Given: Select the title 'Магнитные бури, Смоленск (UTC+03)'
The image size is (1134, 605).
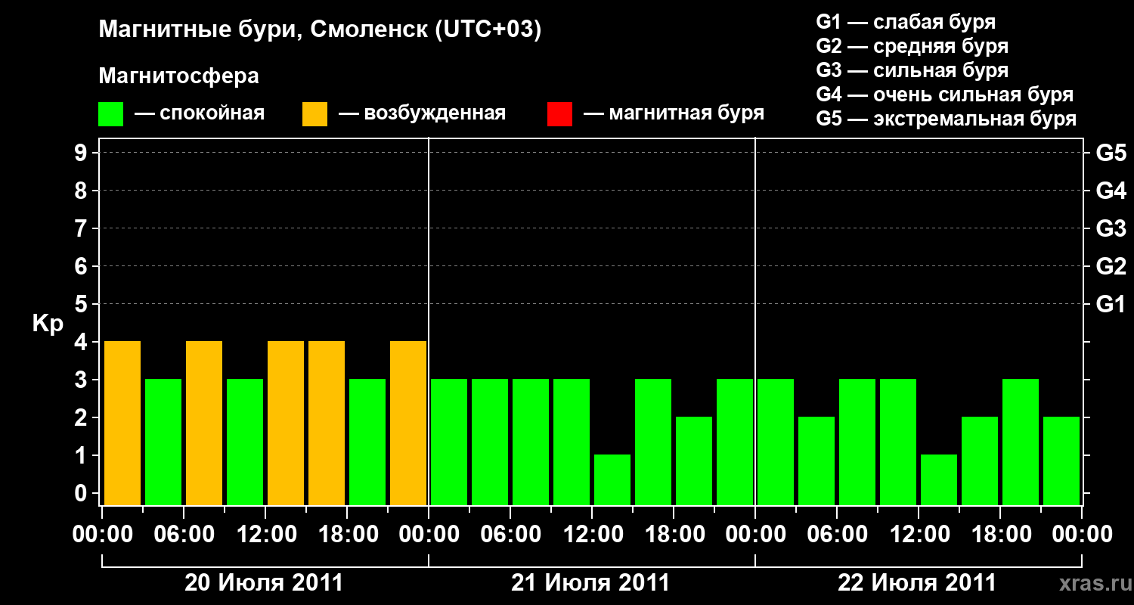Looking at the screenshot, I should pyautogui.click(x=321, y=31).
